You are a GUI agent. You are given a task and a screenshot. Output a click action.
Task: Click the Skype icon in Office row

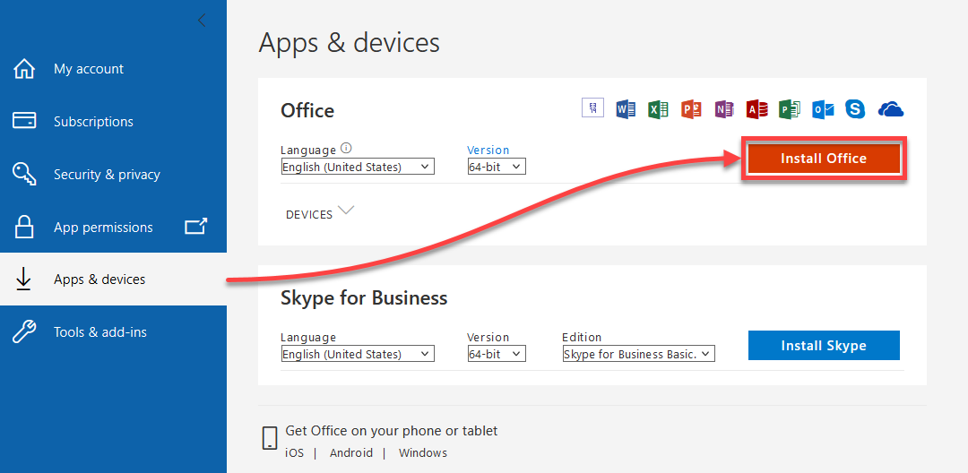[x=855, y=110]
